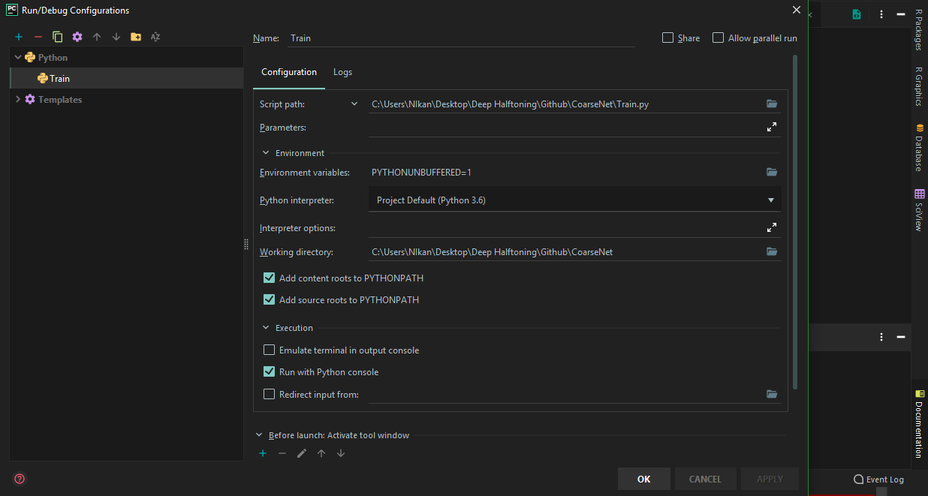
Task: Collapse the Environment section
Action: click(266, 153)
